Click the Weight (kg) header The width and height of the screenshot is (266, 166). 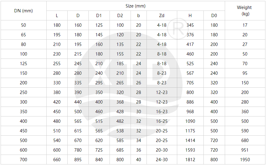coord(245,11)
